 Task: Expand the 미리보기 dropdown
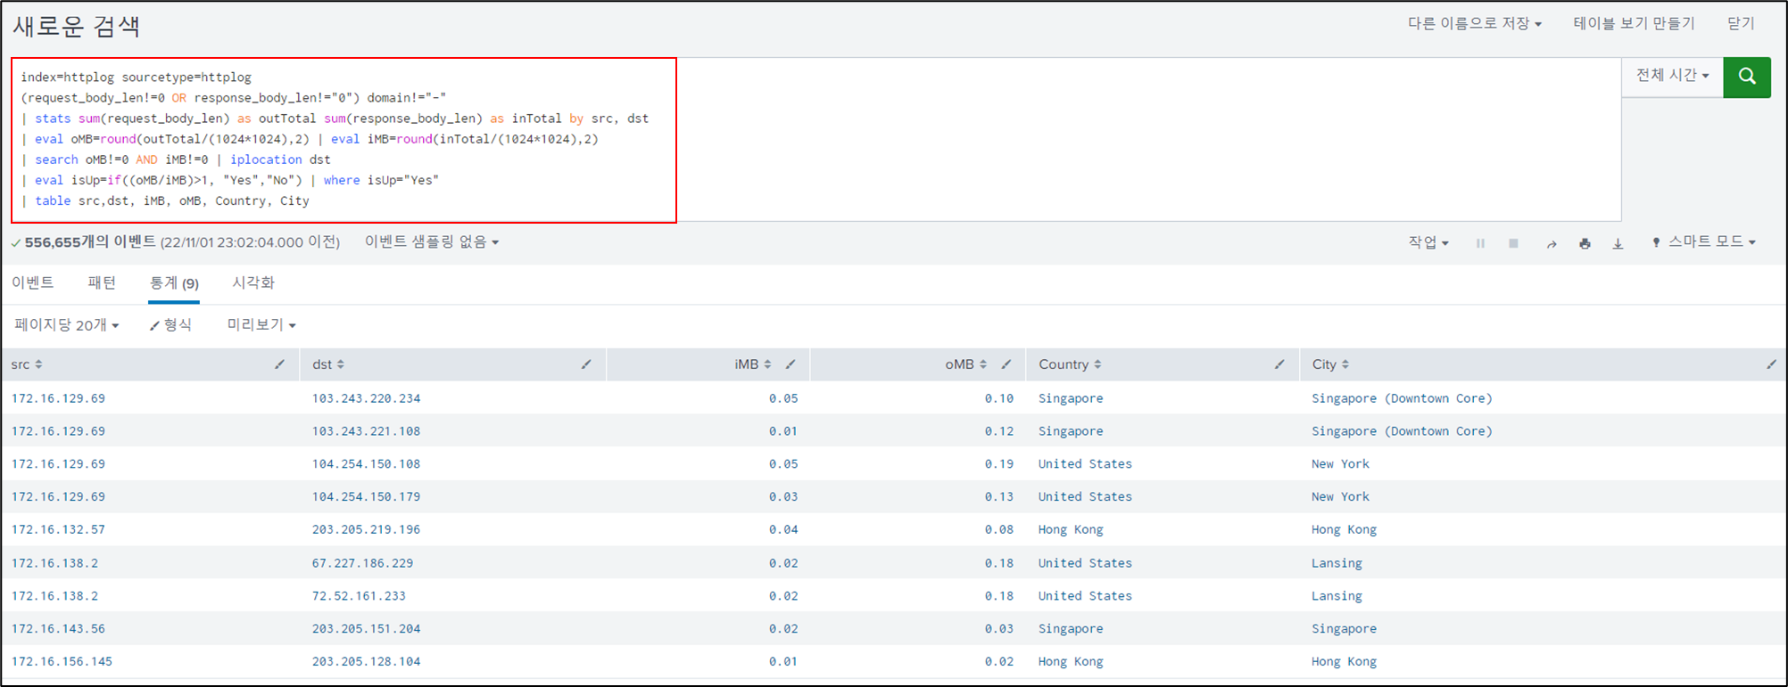(261, 325)
